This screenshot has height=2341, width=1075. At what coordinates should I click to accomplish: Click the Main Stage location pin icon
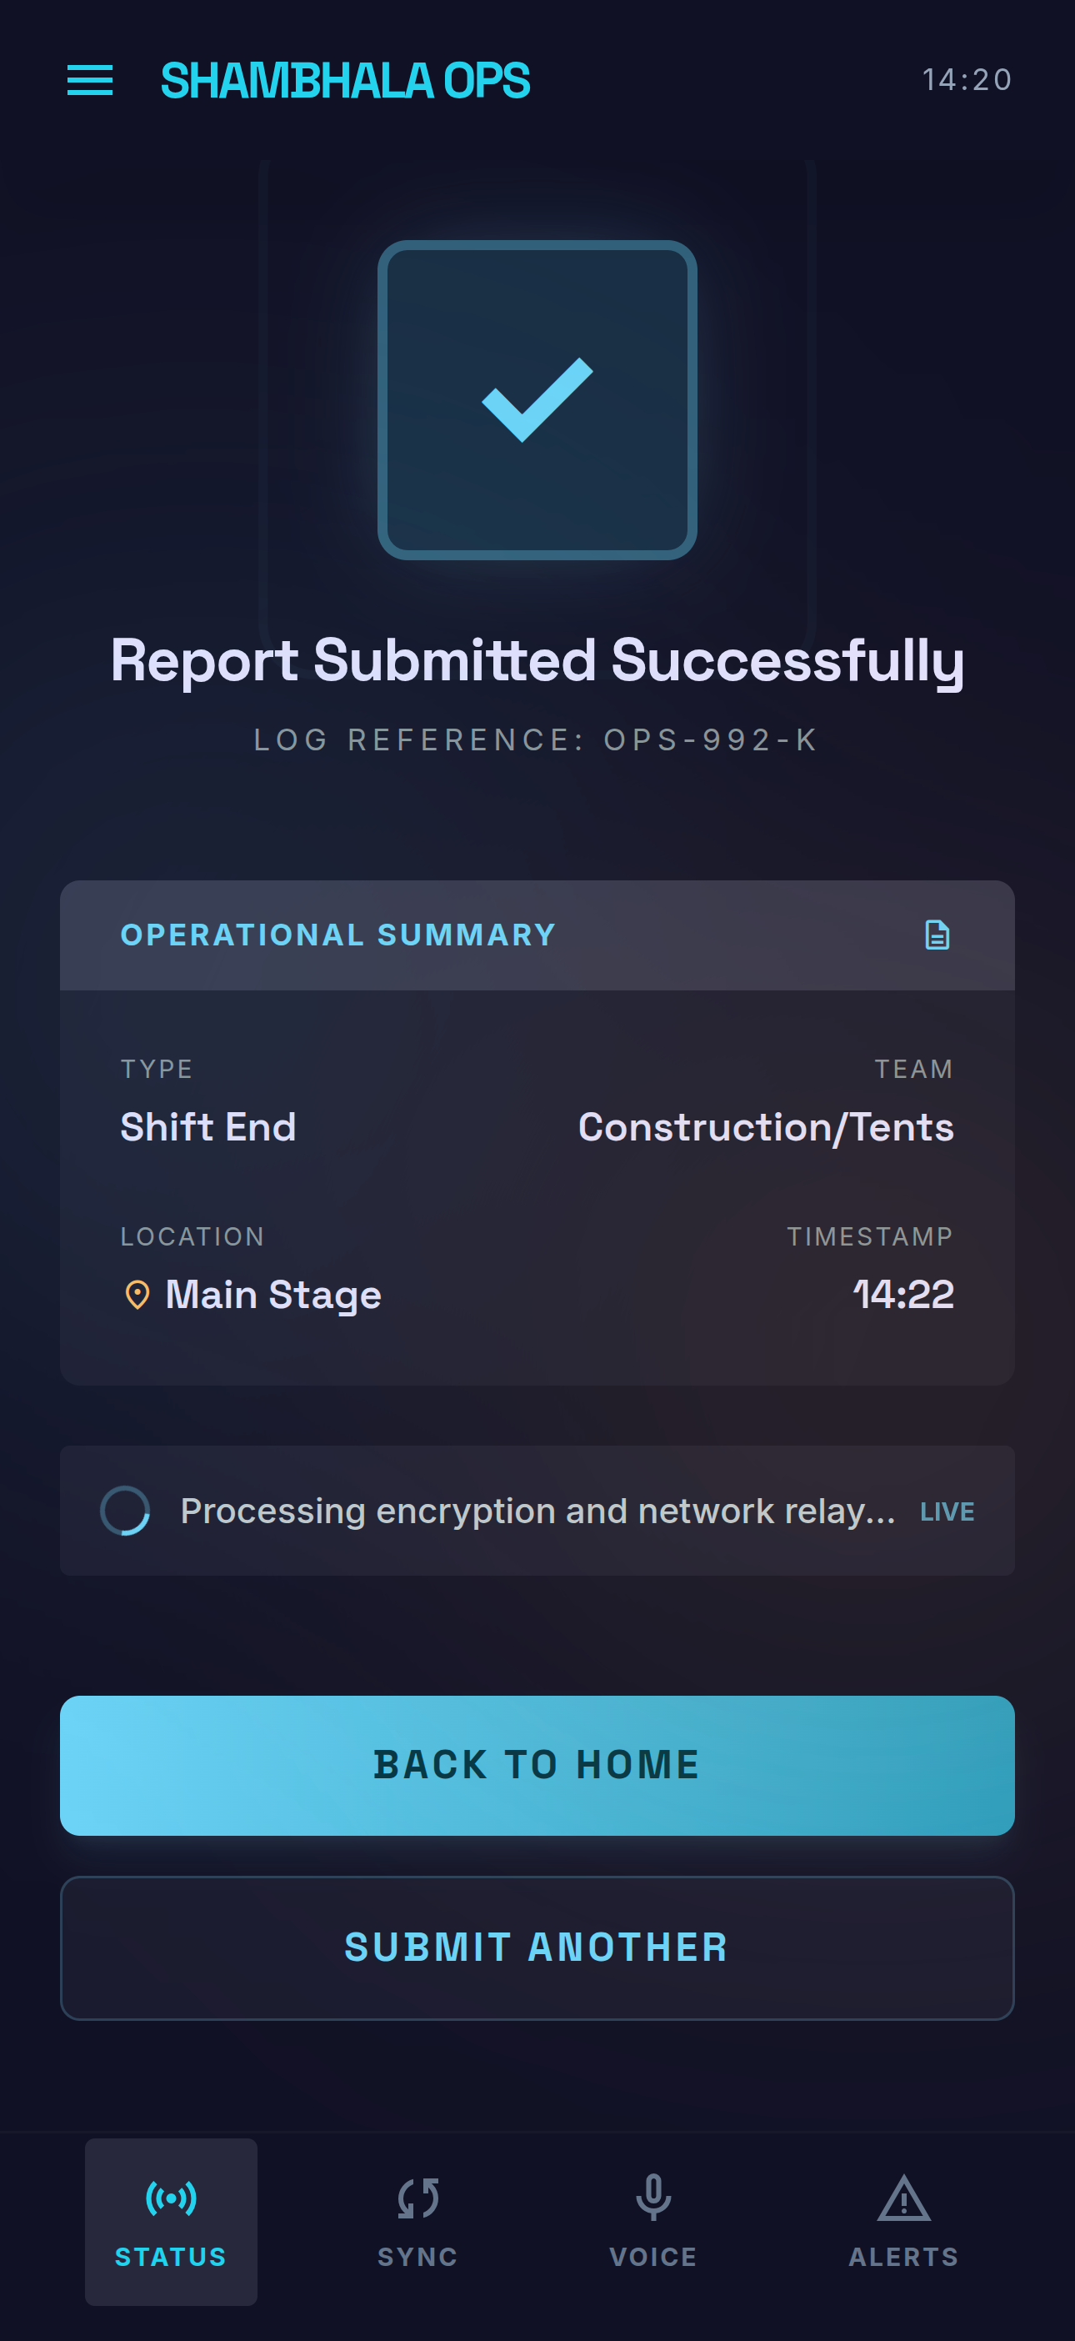[138, 1294]
